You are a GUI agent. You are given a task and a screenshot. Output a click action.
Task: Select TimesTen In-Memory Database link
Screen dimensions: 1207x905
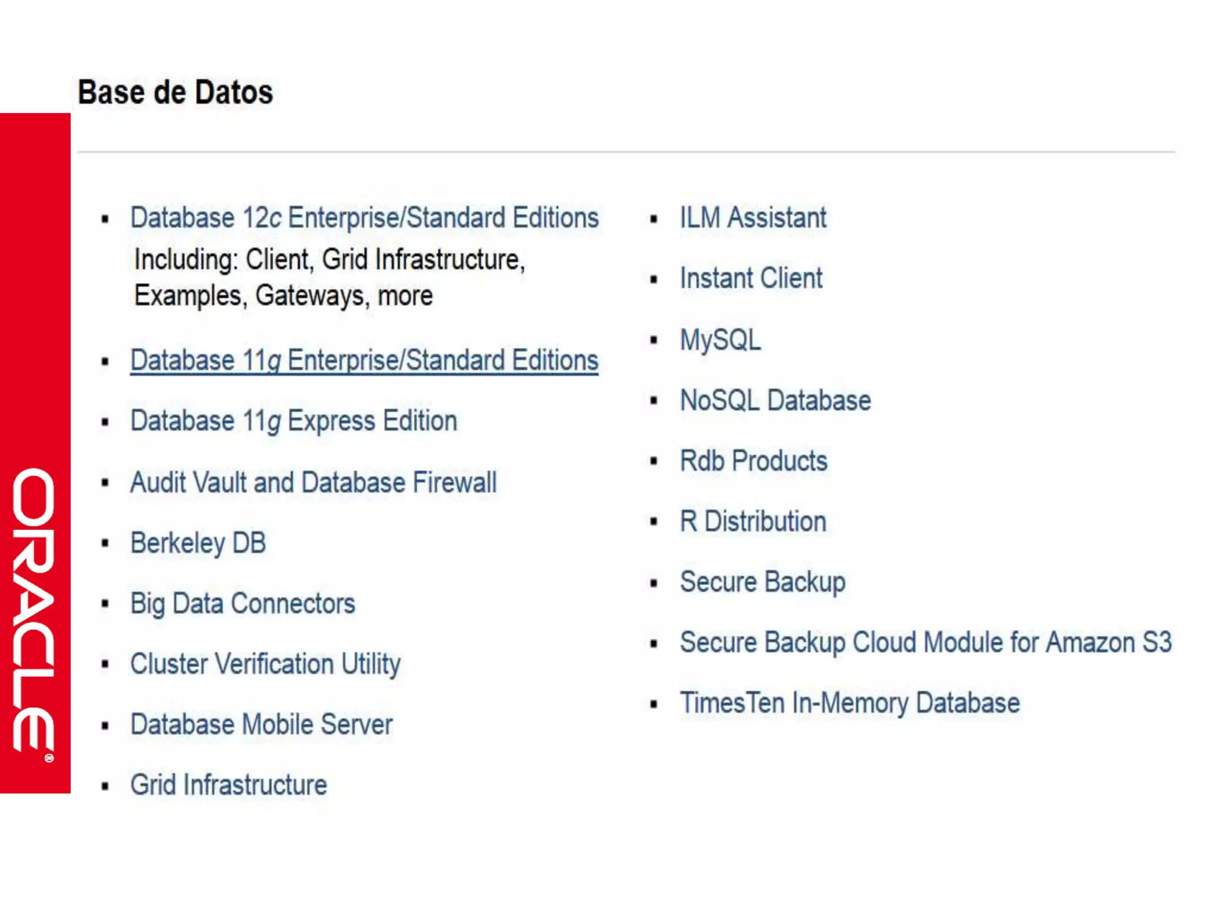(850, 703)
